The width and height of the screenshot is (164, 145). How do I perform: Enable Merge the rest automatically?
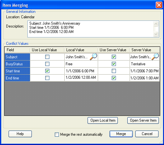click(57, 134)
